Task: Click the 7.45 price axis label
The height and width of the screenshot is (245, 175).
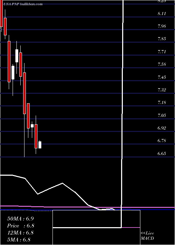Action: tap(162, 77)
